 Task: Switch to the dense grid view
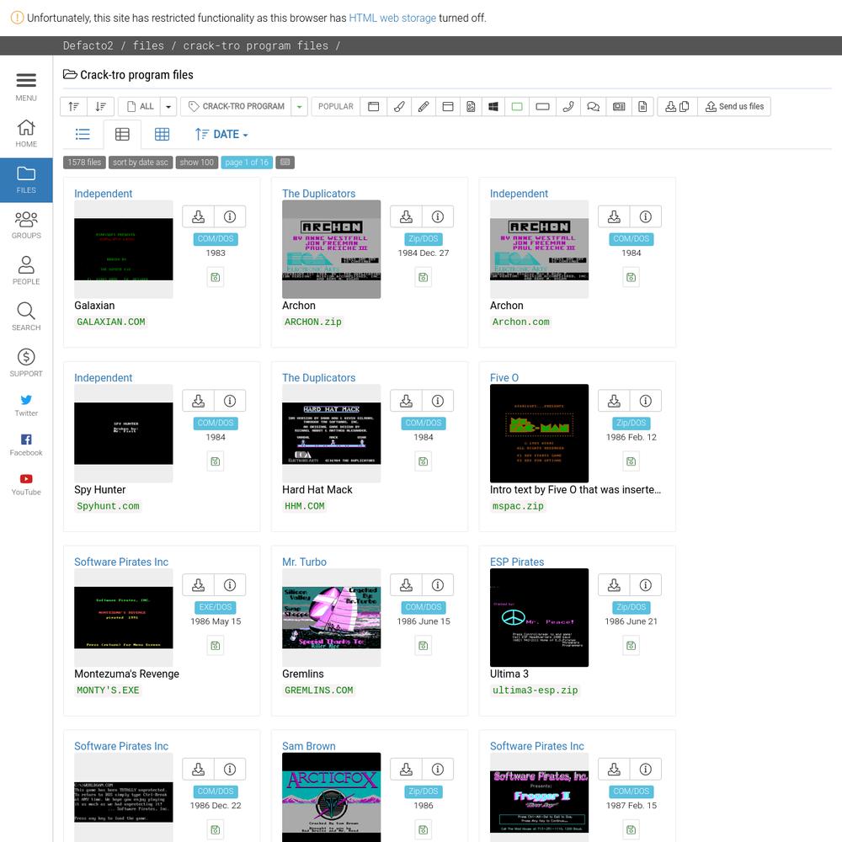[162, 135]
